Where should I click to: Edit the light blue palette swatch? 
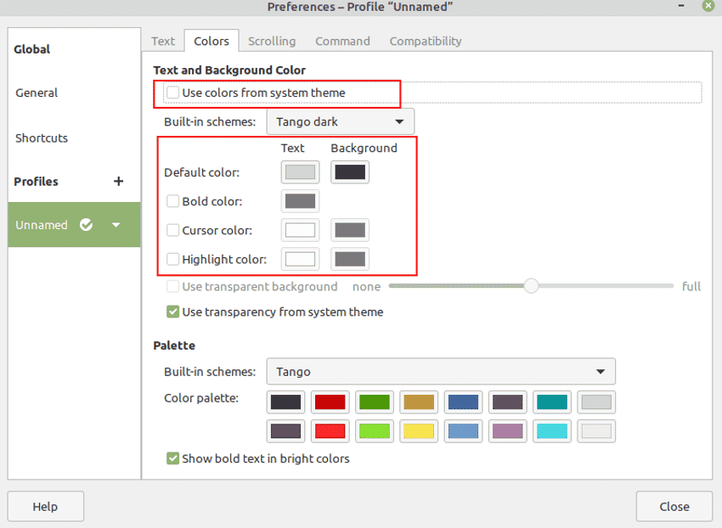tap(463, 431)
